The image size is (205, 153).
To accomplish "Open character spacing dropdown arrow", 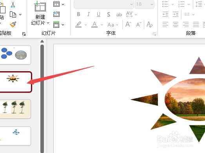I will point(136,14).
